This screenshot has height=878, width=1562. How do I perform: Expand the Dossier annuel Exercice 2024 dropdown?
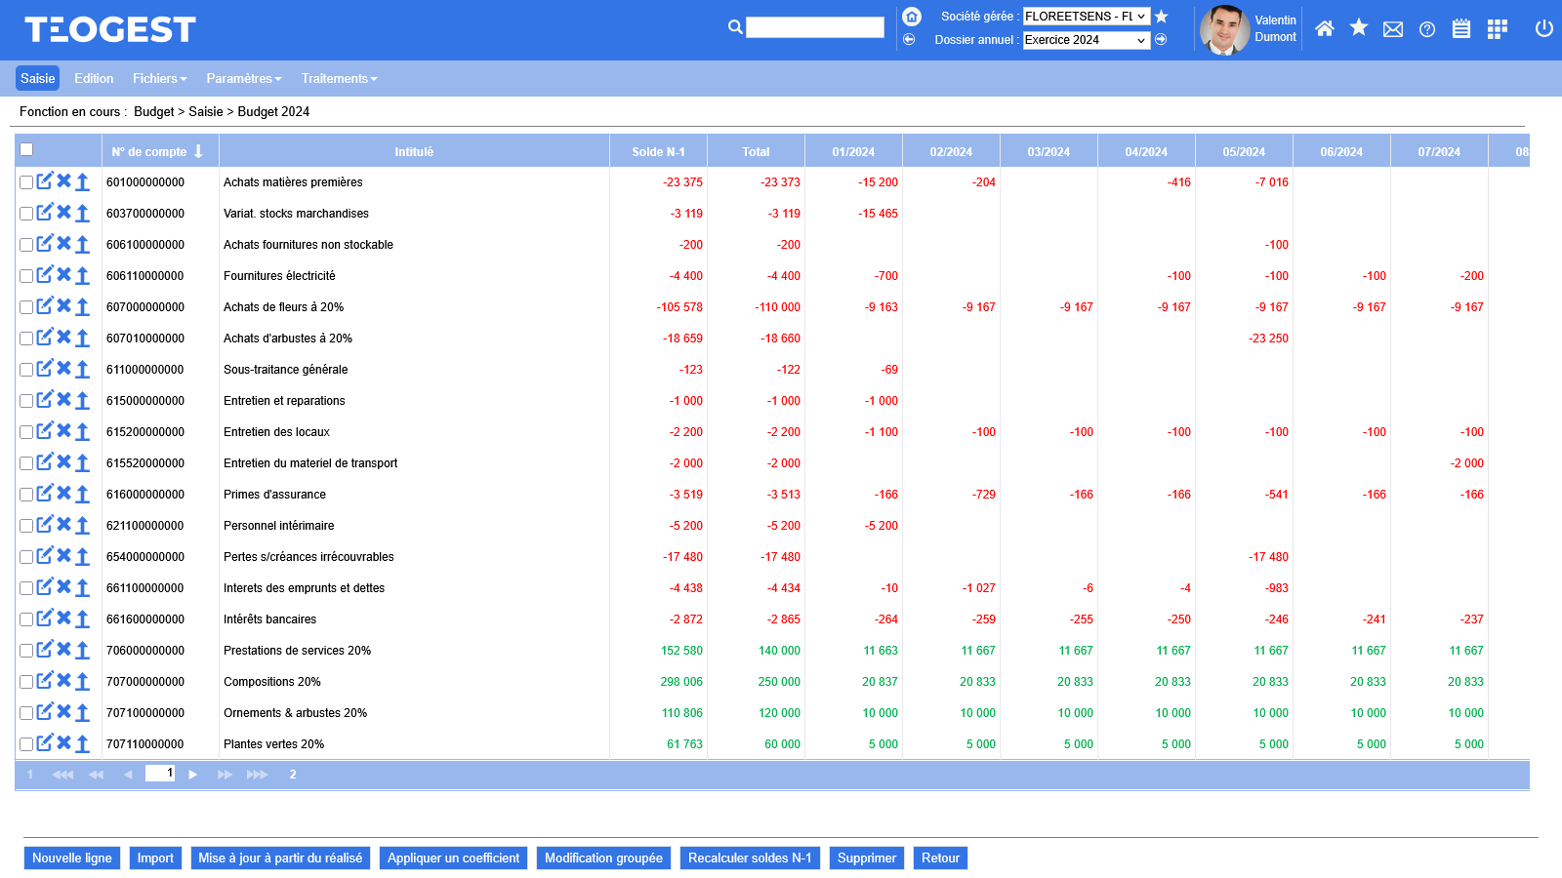pos(1086,40)
